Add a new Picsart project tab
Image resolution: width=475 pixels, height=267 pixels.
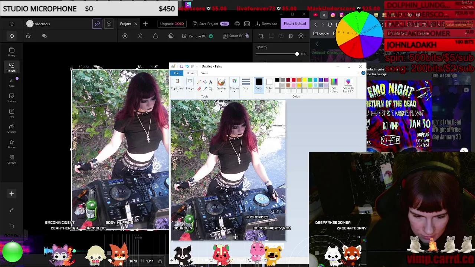[145, 24]
